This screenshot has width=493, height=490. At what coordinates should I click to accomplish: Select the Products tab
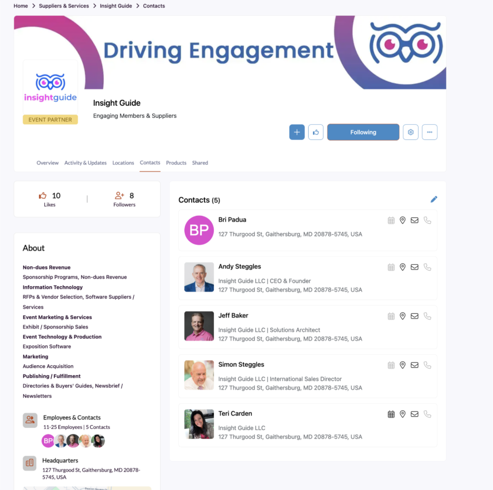pos(176,163)
